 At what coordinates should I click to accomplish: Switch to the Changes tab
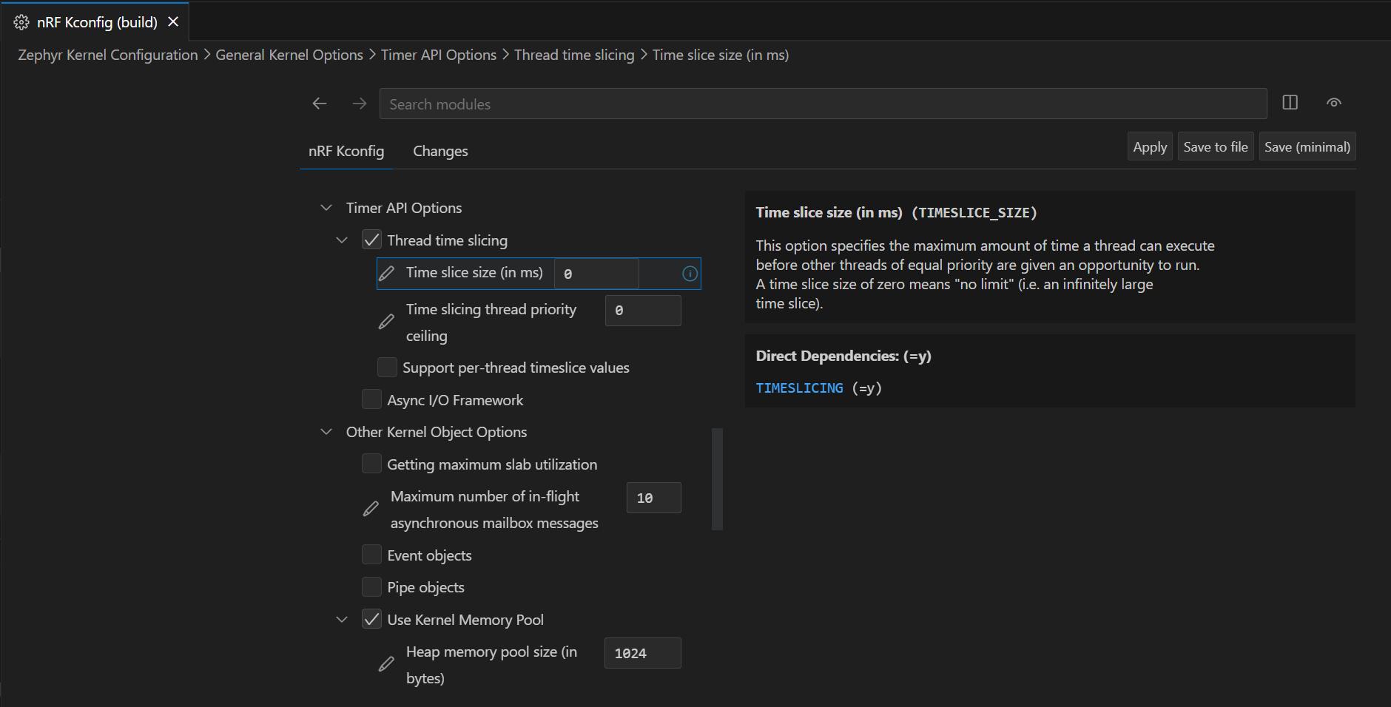[440, 151]
